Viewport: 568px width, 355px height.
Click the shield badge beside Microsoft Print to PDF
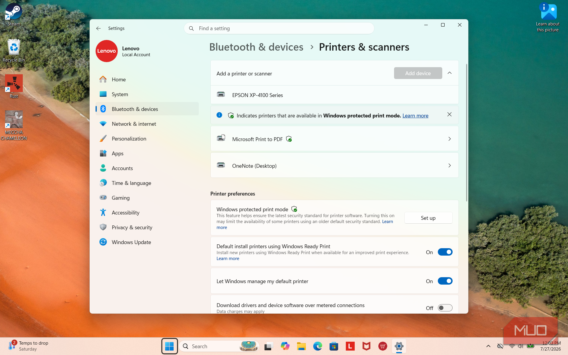coord(289,139)
